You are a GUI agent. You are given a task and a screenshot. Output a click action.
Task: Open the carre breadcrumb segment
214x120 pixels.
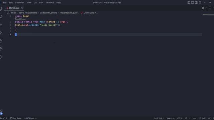click(21, 13)
